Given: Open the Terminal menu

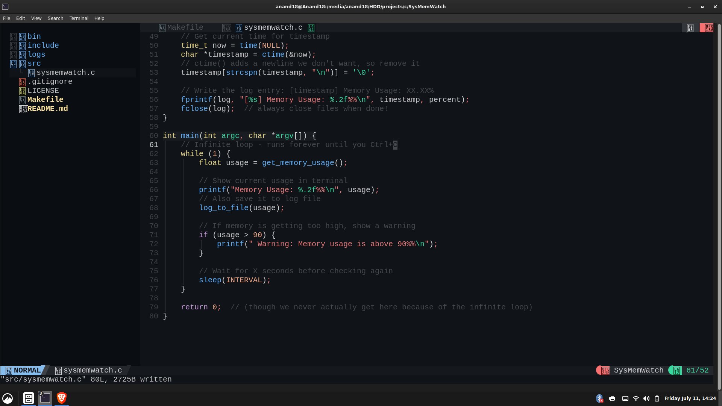Looking at the screenshot, I should click(79, 18).
